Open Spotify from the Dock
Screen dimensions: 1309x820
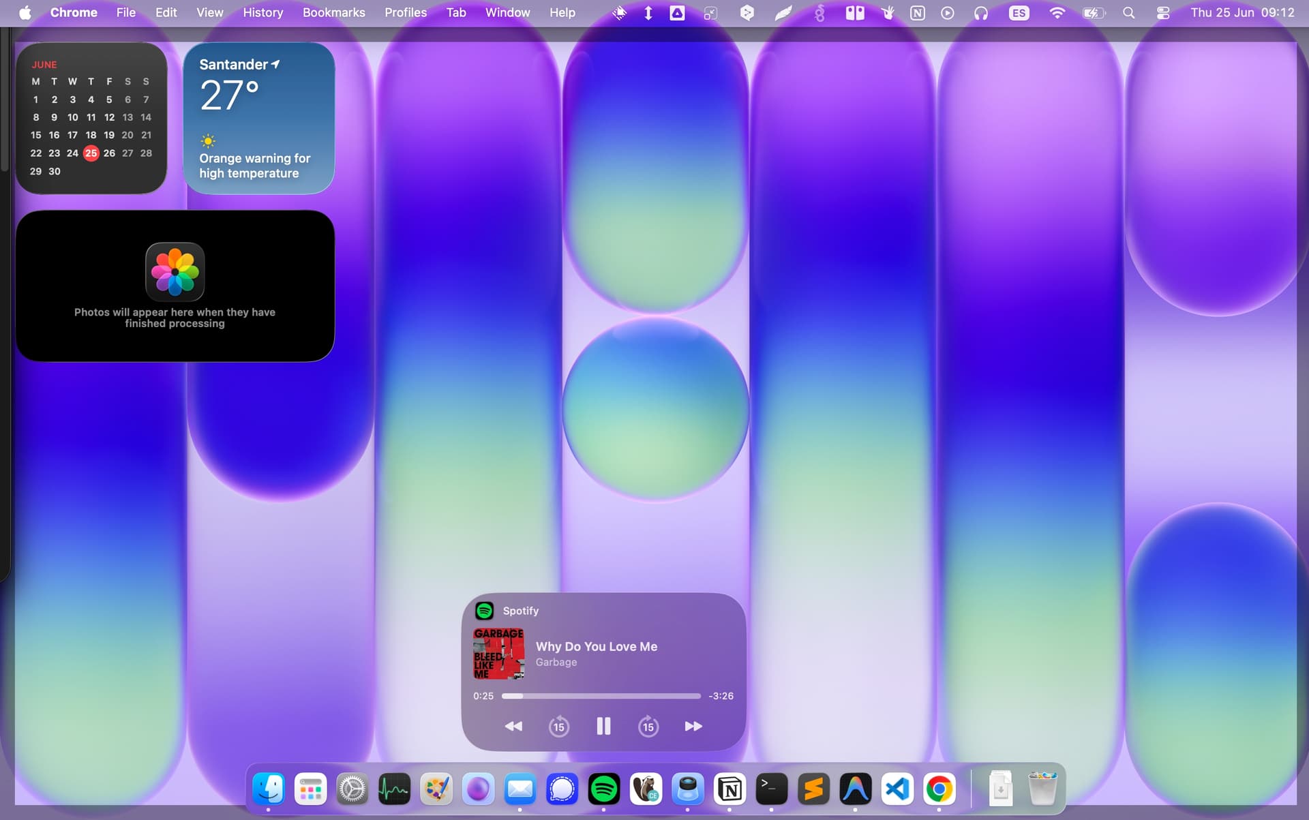pyautogui.click(x=604, y=789)
